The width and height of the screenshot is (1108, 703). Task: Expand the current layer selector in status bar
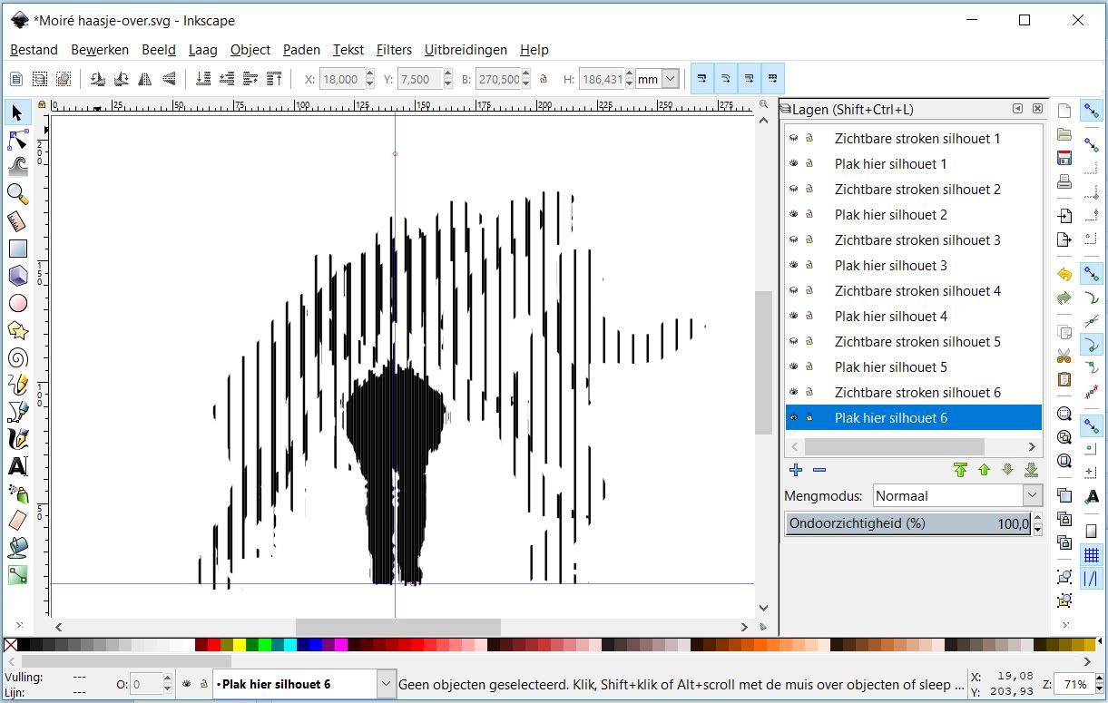386,684
